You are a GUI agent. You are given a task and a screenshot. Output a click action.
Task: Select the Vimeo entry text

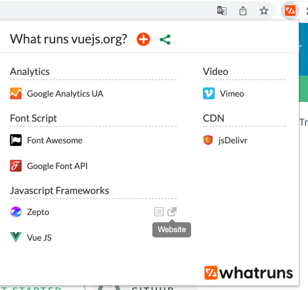click(x=232, y=93)
